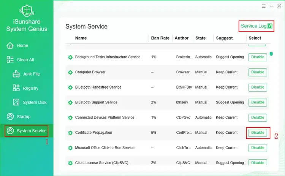Click the Name column header
This screenshot has height=176, width=285.
pos(81,38)
